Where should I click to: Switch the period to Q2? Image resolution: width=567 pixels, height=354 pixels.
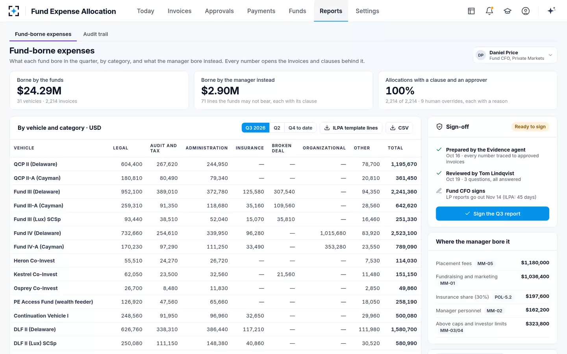point(277,128)
